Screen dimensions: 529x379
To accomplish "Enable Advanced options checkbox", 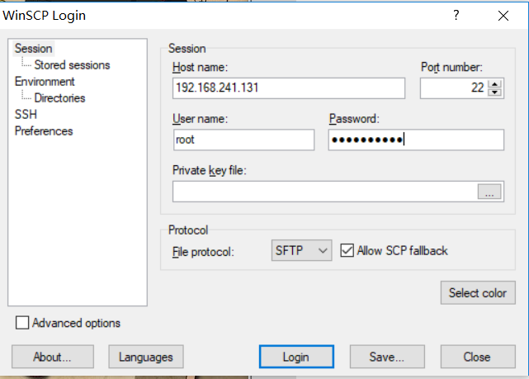I will [x=22, y=323].
